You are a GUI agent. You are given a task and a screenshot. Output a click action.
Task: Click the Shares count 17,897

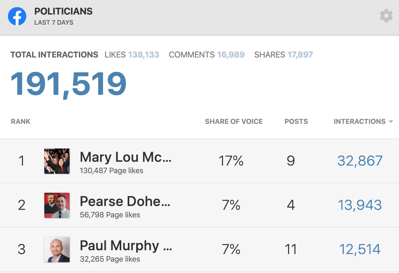[x=300, y=55]
